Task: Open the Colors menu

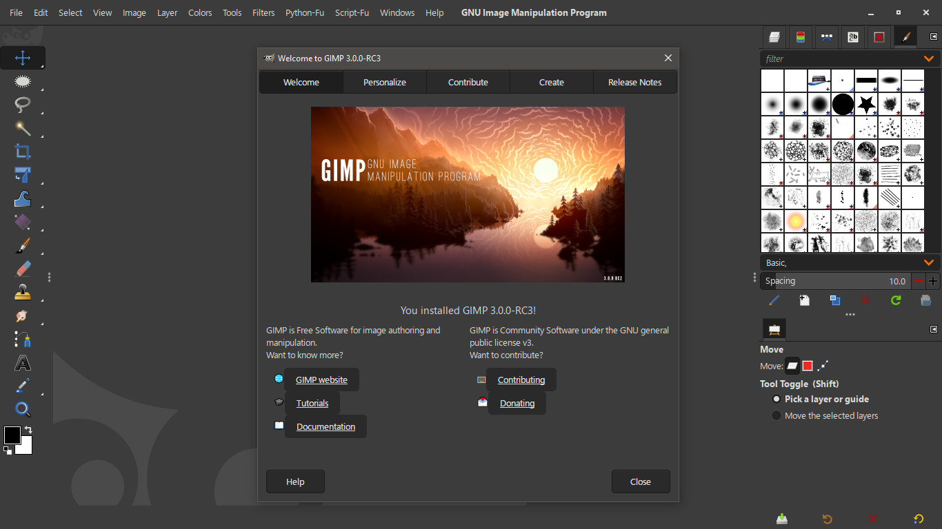Action: [200, 12]
